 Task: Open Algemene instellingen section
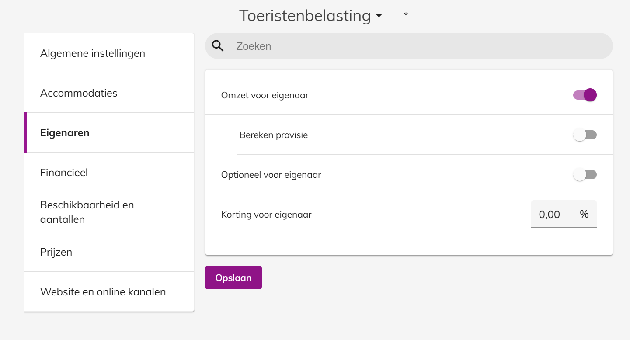pos(93,53)
